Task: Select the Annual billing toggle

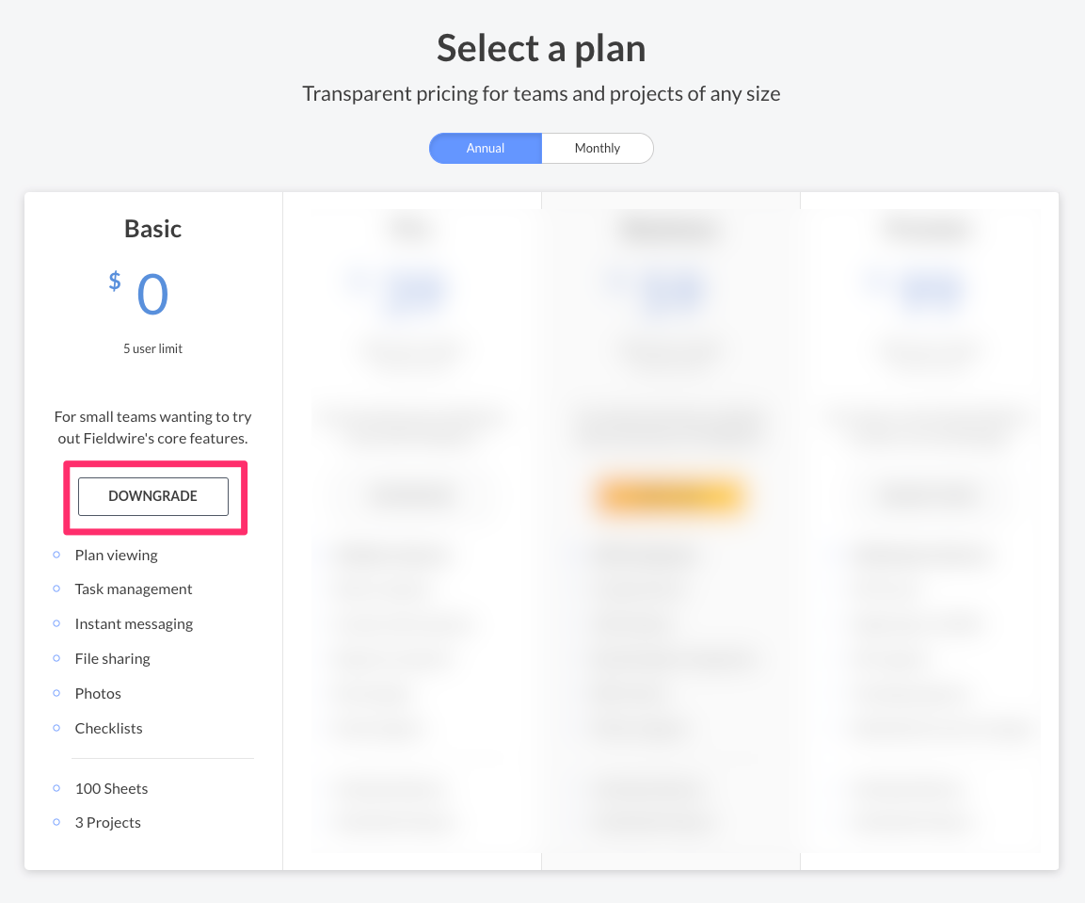Action: (486, 149)
